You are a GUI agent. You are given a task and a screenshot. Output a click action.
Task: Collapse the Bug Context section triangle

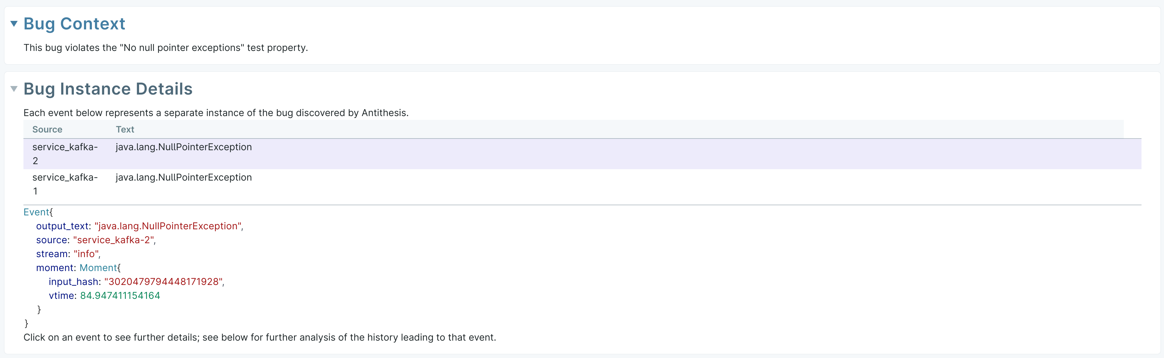14,24
